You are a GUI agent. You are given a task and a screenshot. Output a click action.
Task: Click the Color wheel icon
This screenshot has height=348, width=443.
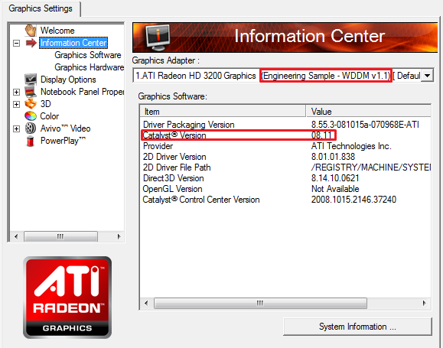pyautogui.click(x=31, y=116)
